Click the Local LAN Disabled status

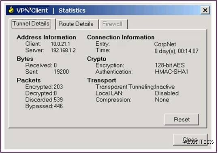(x=167, y=93)
